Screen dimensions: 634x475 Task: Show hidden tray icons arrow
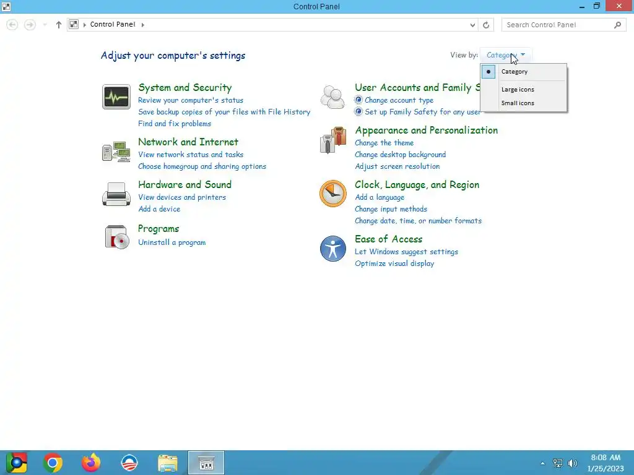click(542, 463)
